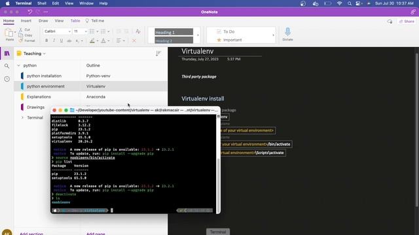This screenshot has width=419, height=235.
Task: Select the python environment section
Action: (x=47, y=86)
